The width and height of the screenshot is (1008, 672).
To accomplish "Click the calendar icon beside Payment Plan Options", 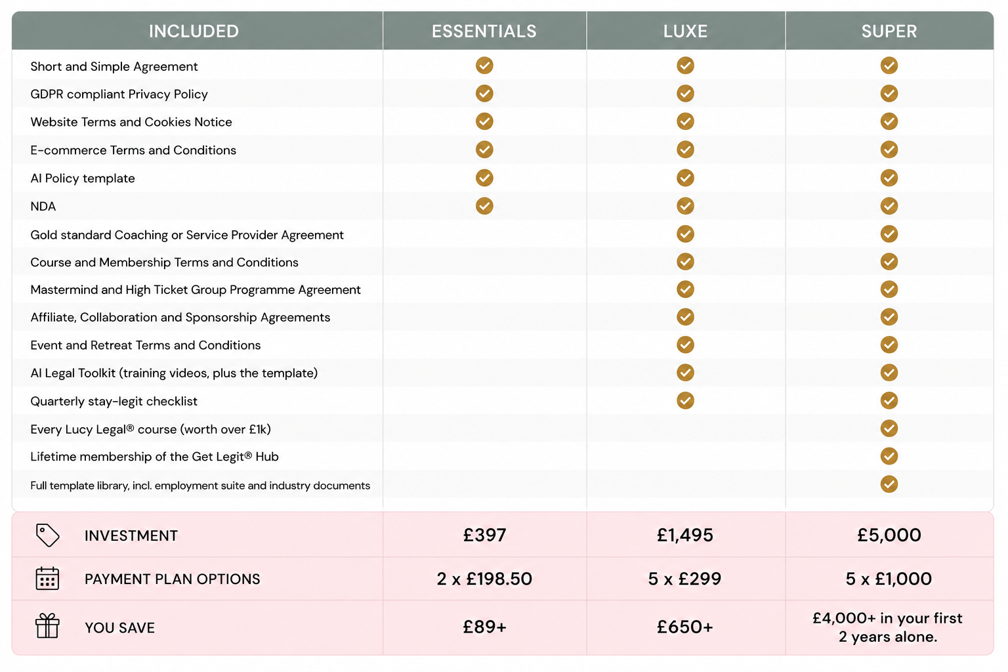I will pyautogui.click(x=47, y=579).
